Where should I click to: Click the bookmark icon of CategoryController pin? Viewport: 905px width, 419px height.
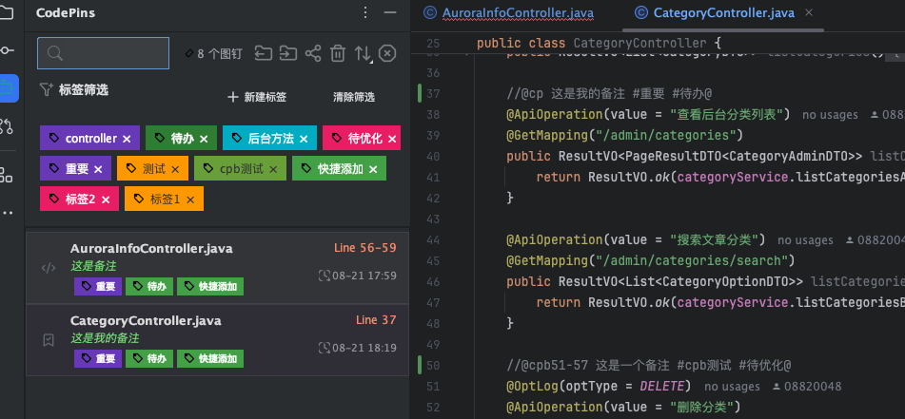point(49,340)
